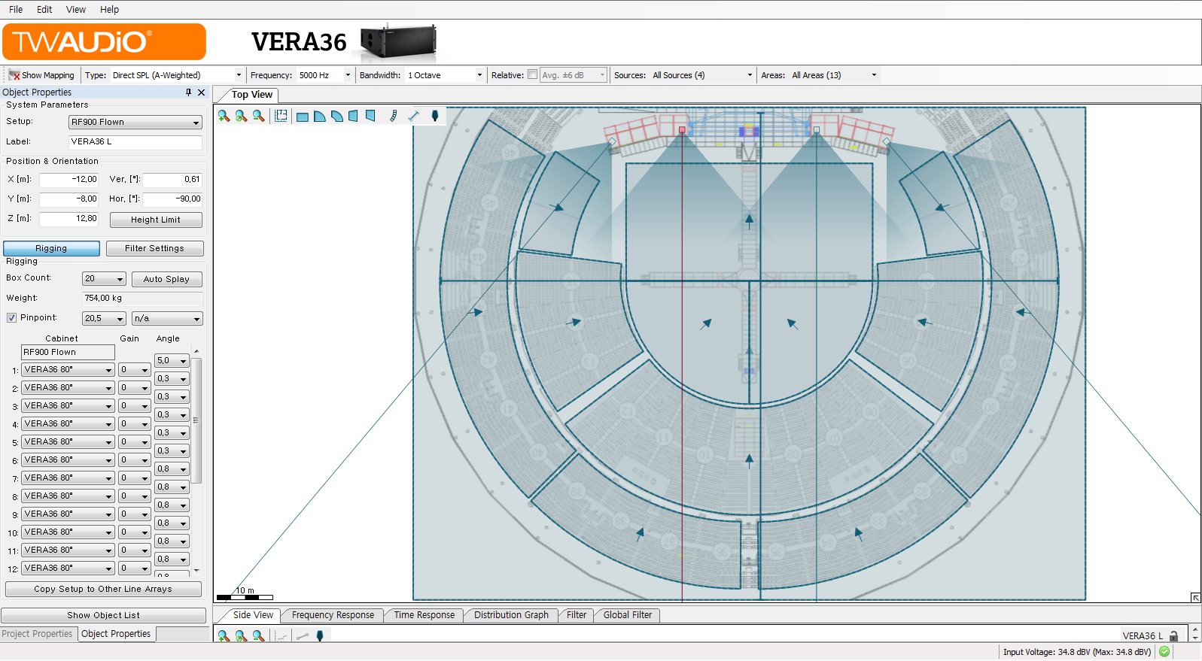Click the Hor. angle field -90,00
Screen dimensions: 1202x661
point(173,199)
